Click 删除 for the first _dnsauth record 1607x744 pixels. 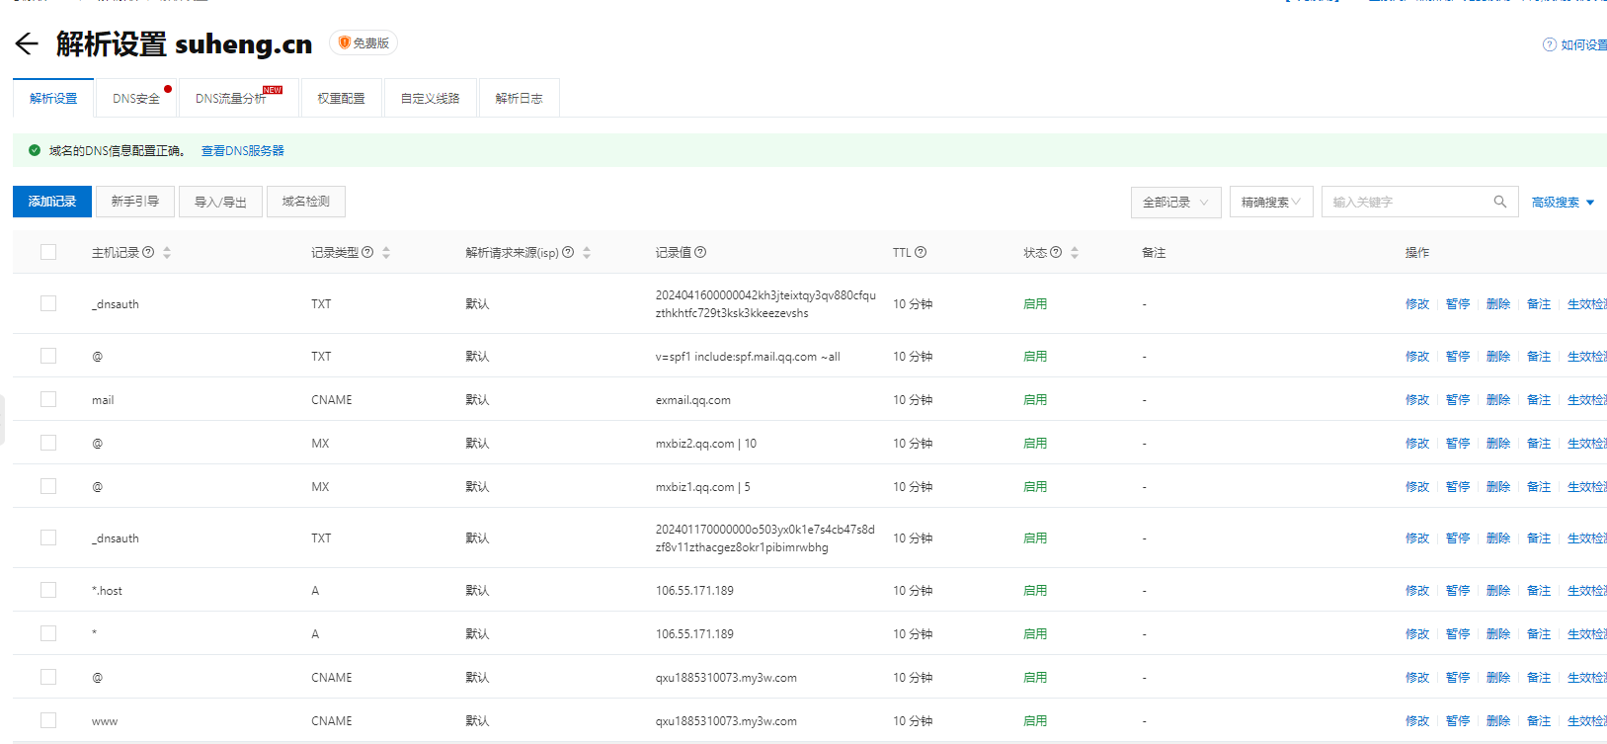pos(1498,303)
